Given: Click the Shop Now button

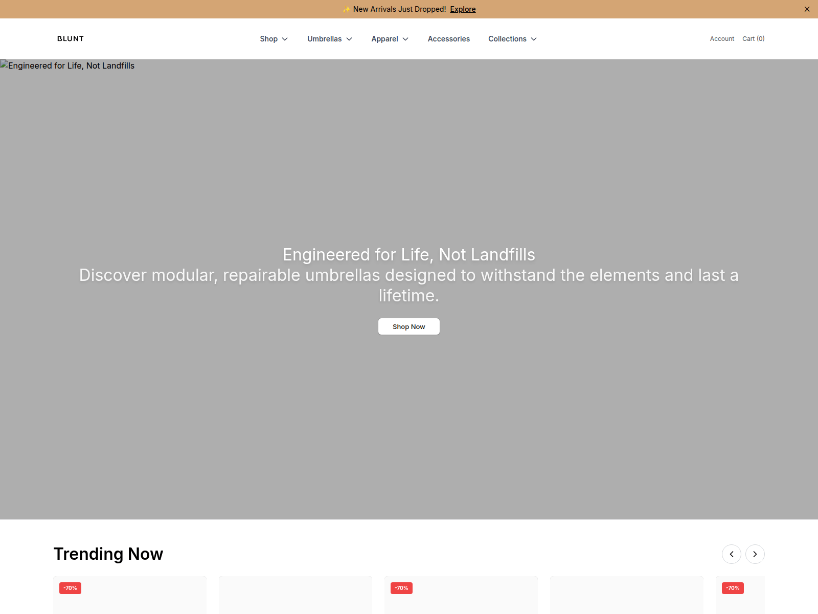Looking at the screenshot, I should (x=409, y=326).
